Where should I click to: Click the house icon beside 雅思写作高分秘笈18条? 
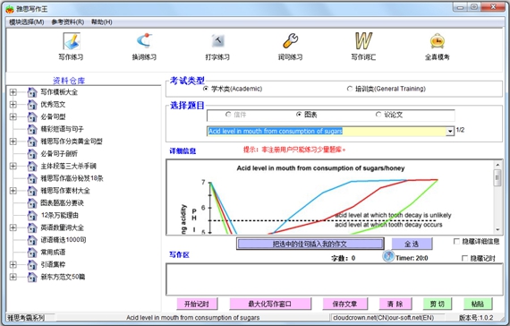pos(32,178)
